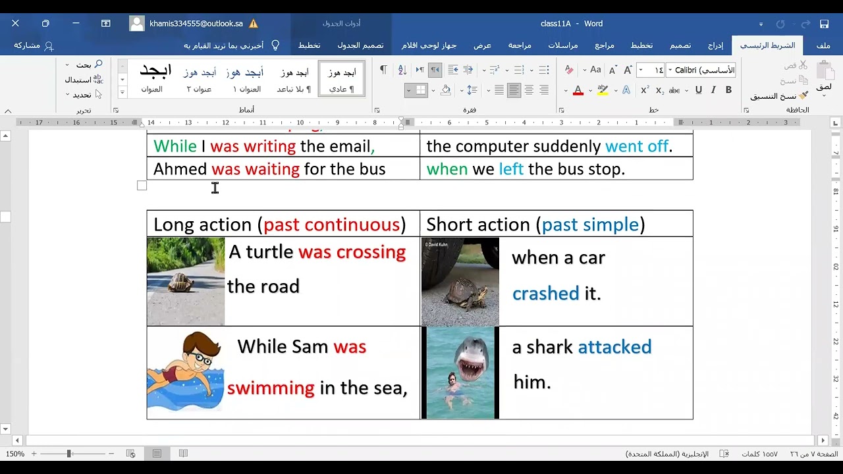843x474 pixels.
Task: Open font size dropdown
Action: coord(641,70)
